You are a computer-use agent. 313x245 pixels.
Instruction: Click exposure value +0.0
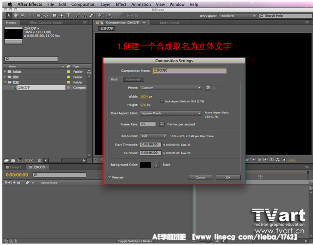pyautogui.click(x=292, y=160)
